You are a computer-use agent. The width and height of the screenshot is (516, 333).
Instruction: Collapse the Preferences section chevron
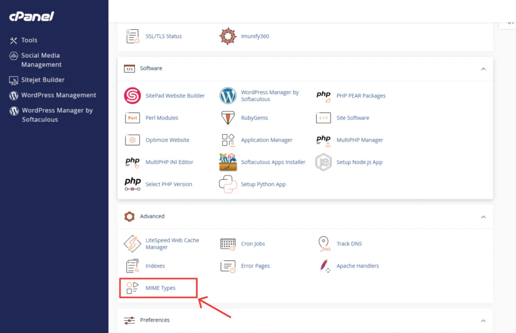click(x=483, y=321)
